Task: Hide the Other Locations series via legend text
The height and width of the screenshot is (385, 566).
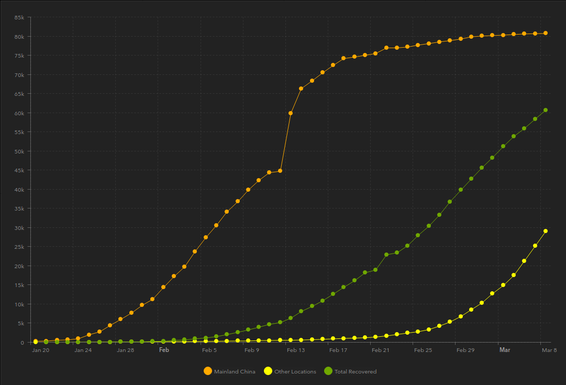Action: click(295, 372)
